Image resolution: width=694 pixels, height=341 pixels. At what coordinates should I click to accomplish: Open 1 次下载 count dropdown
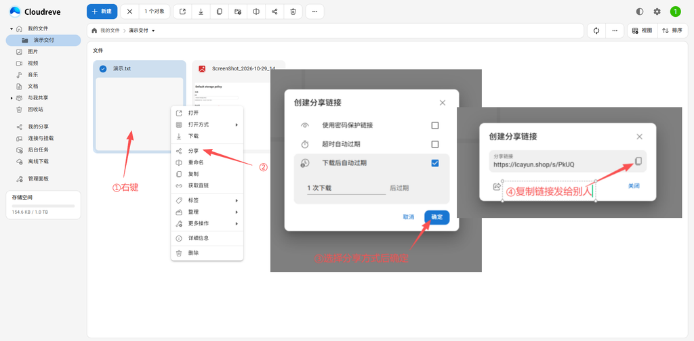click(346, 188)
